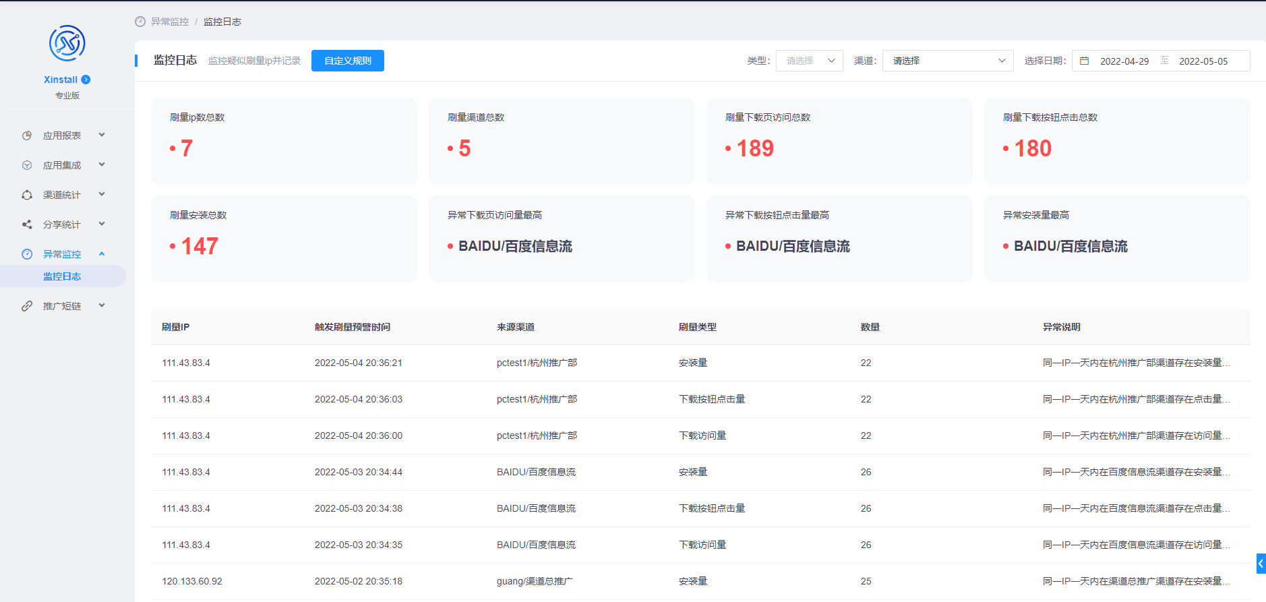Image resolution: width=1266 pixels, height=602 pixels.
Task: Click the Xinstall logo icon
Action: pos(67,43)
